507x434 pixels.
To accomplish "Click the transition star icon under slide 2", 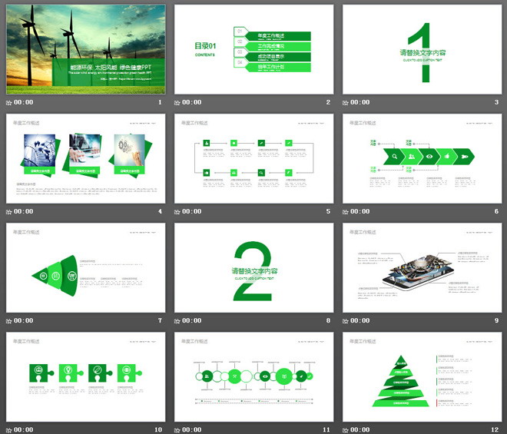I will click(177, 102).
